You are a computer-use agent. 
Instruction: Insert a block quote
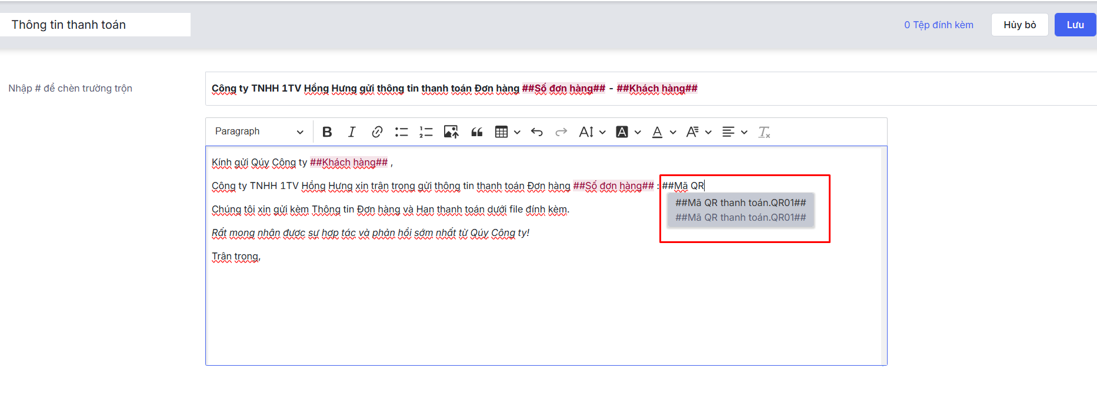click(x=476, y=132)
